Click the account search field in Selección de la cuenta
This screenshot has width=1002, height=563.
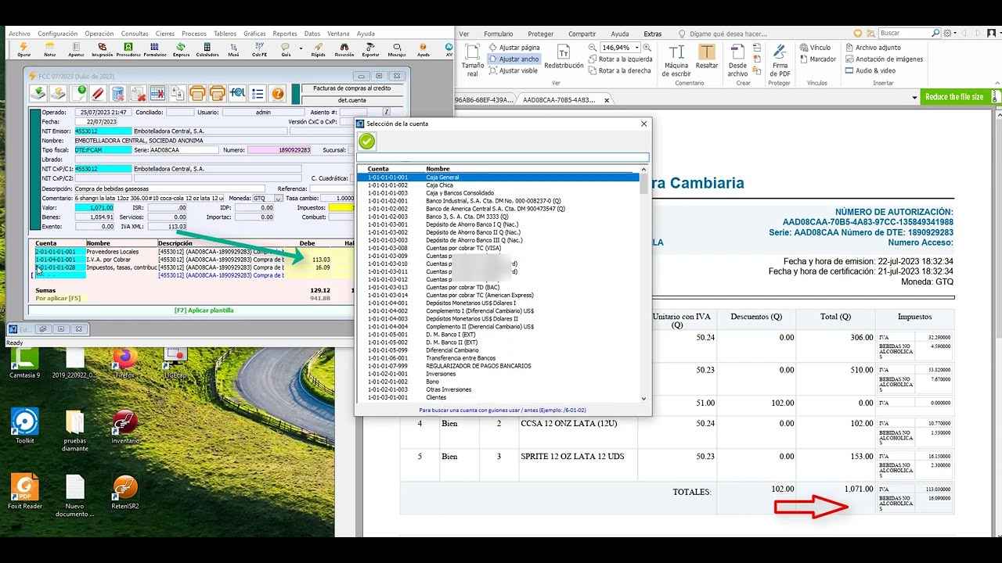[x=503, y=158]
